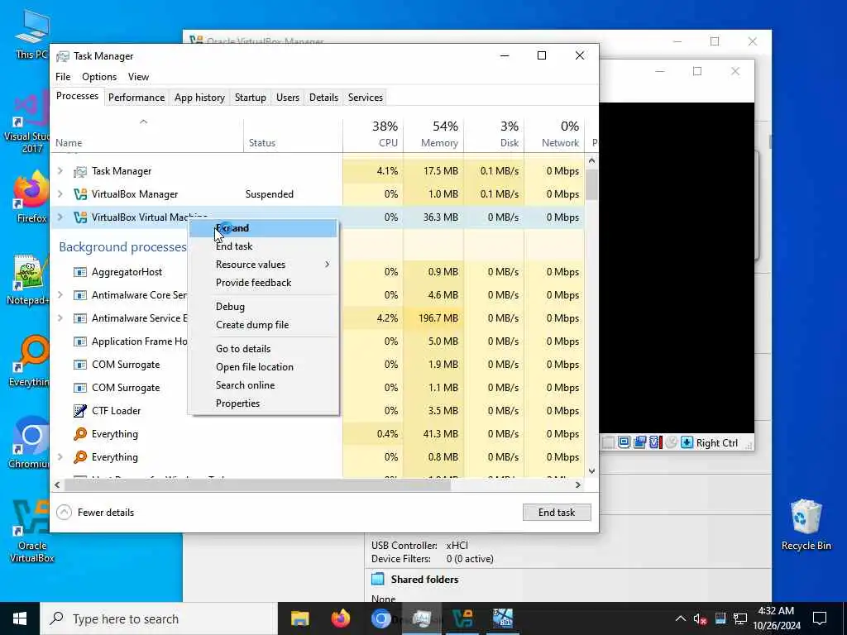Select Provide feedback in context menu
This screenshot has height=635, width=847.
click(263, 283)
